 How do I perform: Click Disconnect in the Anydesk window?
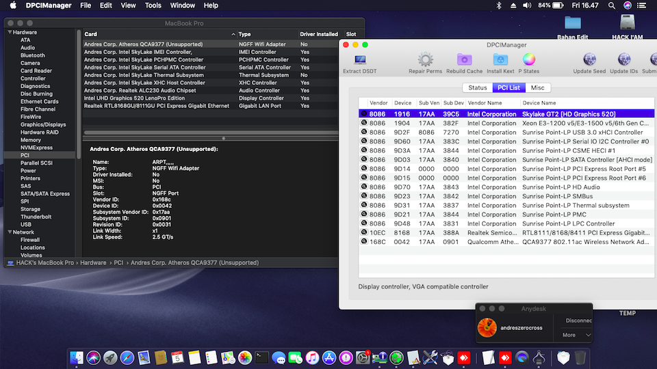click(579, 320)
